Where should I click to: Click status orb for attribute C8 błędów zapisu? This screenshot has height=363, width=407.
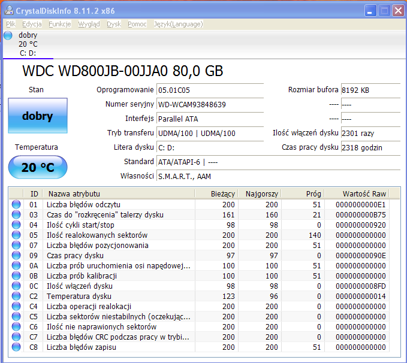point(16,347)
